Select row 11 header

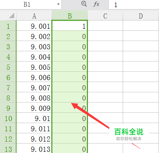pyautogui.click(x=8, y=128)
